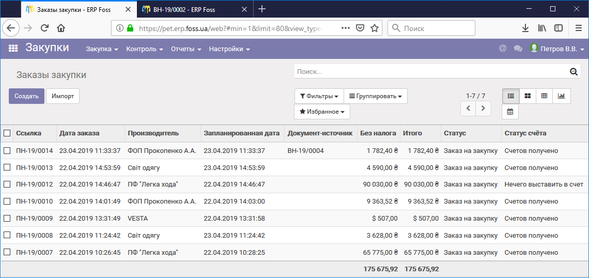Open order ПН-19/0009 from VESTA

click(x=295, y=218)
